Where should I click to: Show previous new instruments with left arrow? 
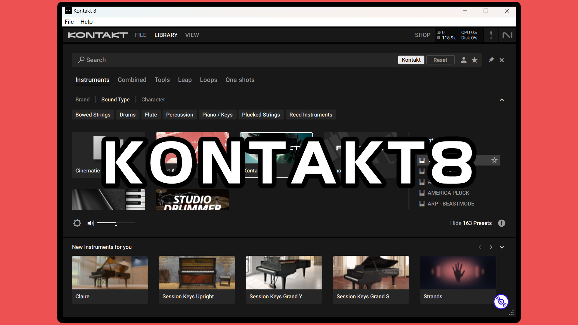click(x=480, y=247)
